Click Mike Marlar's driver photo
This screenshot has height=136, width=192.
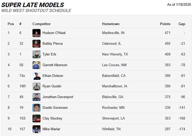coord(36,129)
